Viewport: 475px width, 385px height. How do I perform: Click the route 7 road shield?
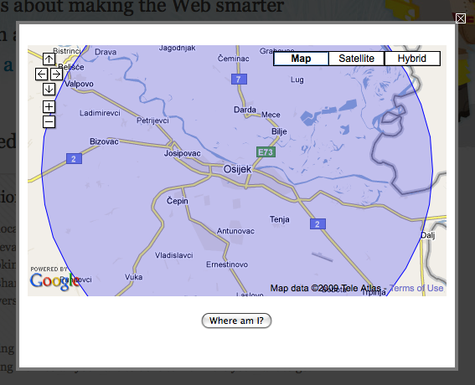[x=239, y=80]
